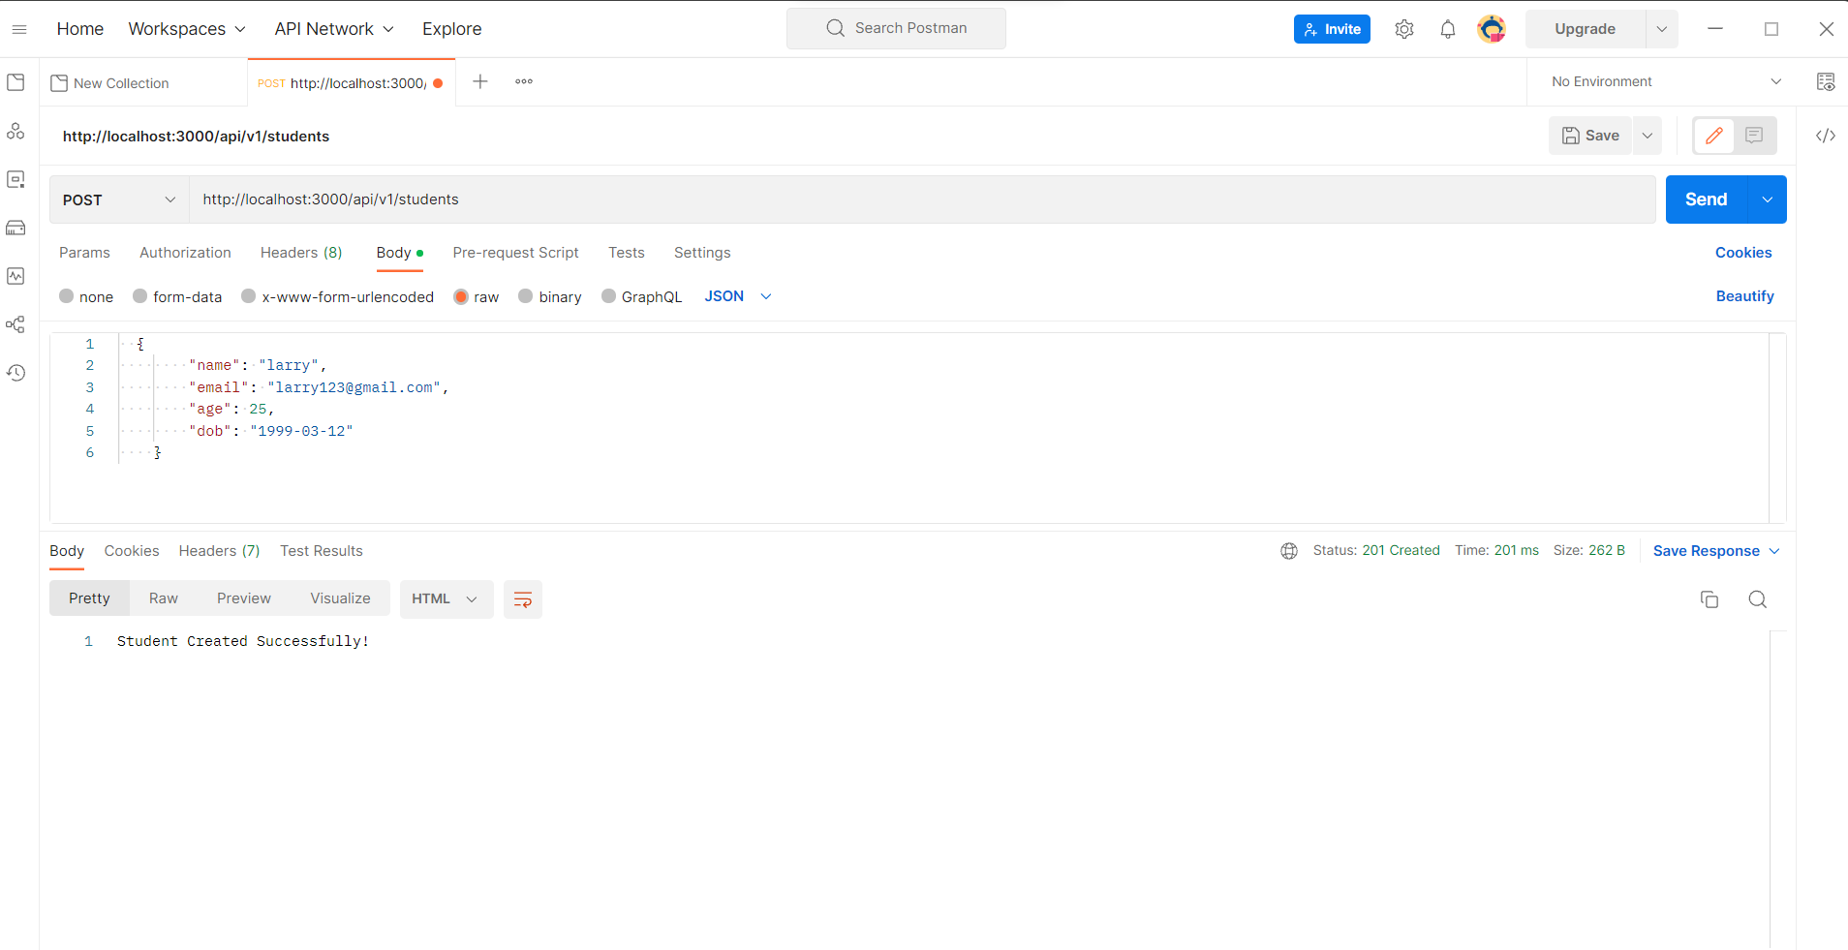1848x950 pixels.
Task: Open the settings gear icon
Action: (x=1403, y=29)
